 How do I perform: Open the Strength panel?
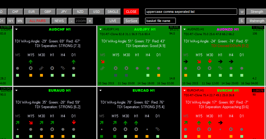(257, 12)
